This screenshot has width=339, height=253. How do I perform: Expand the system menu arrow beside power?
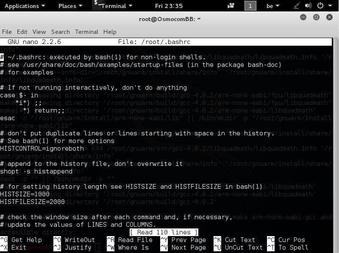tap(330, 6)
